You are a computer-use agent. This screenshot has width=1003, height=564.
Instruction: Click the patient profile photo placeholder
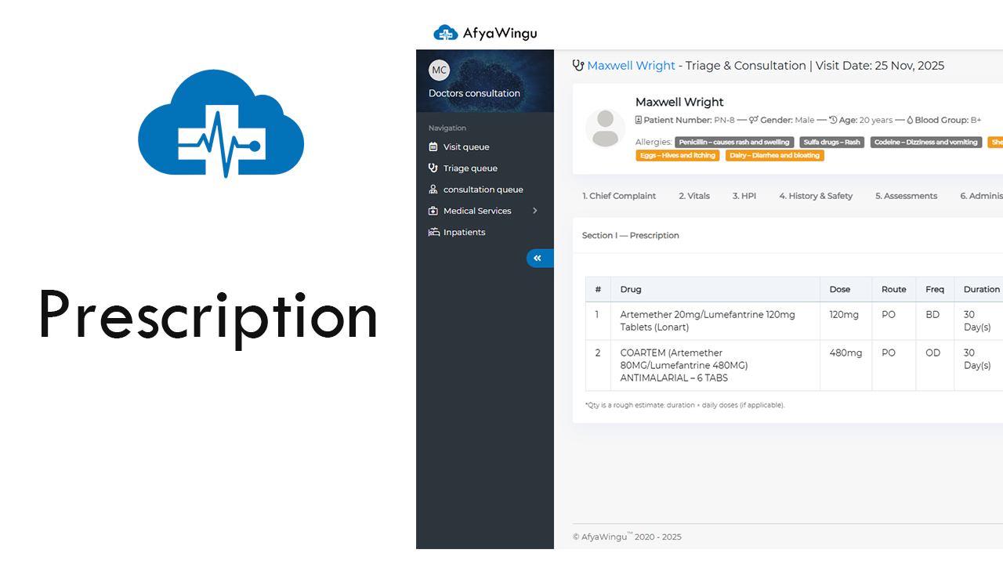click(x=605, y=128)
